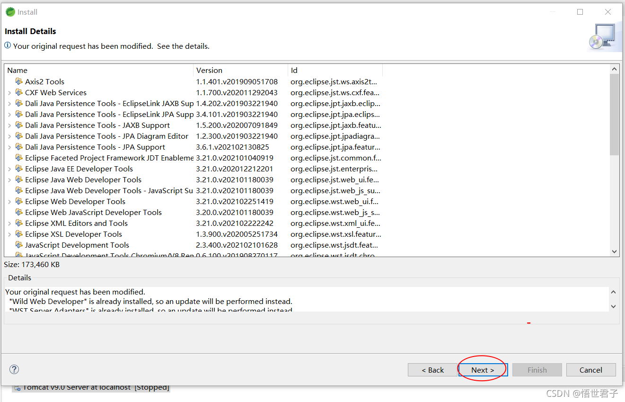625x402 pixels.
Task: Click the EclipseLink JPA Support row icon
Action: click(19, 114)
